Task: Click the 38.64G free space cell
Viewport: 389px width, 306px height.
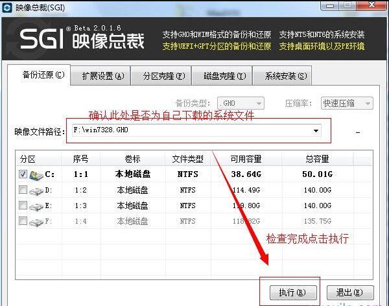Action: 246,174
